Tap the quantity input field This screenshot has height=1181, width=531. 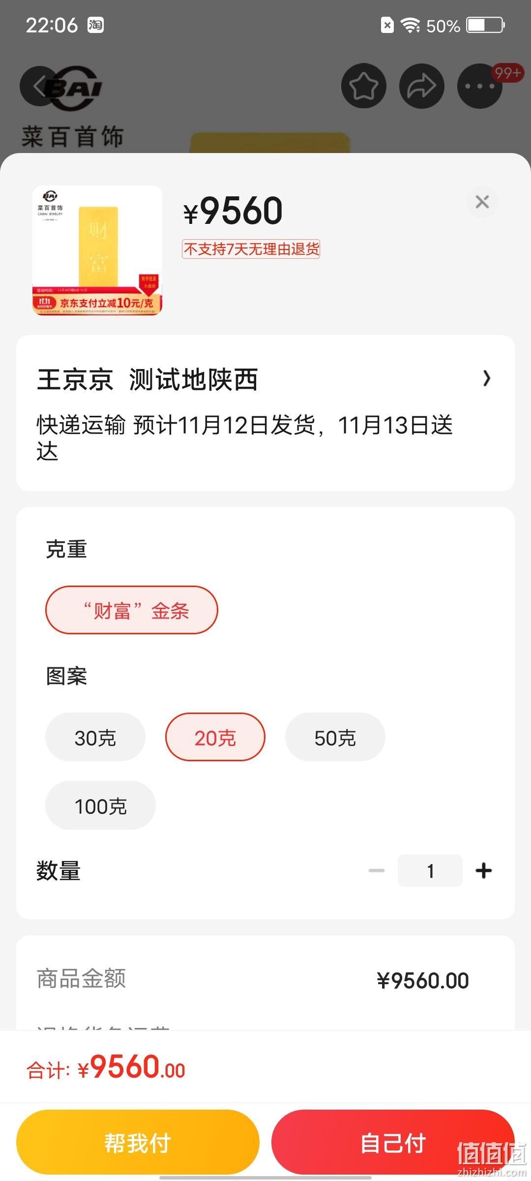pyautogui.click(x=430, y=870)
